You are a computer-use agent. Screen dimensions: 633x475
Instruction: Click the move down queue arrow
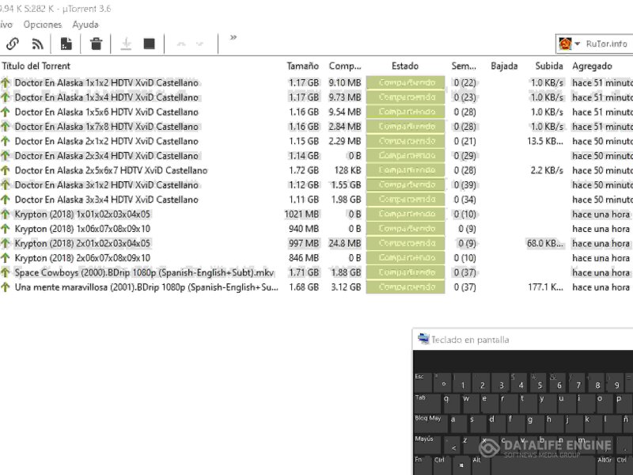coord(200,44)
